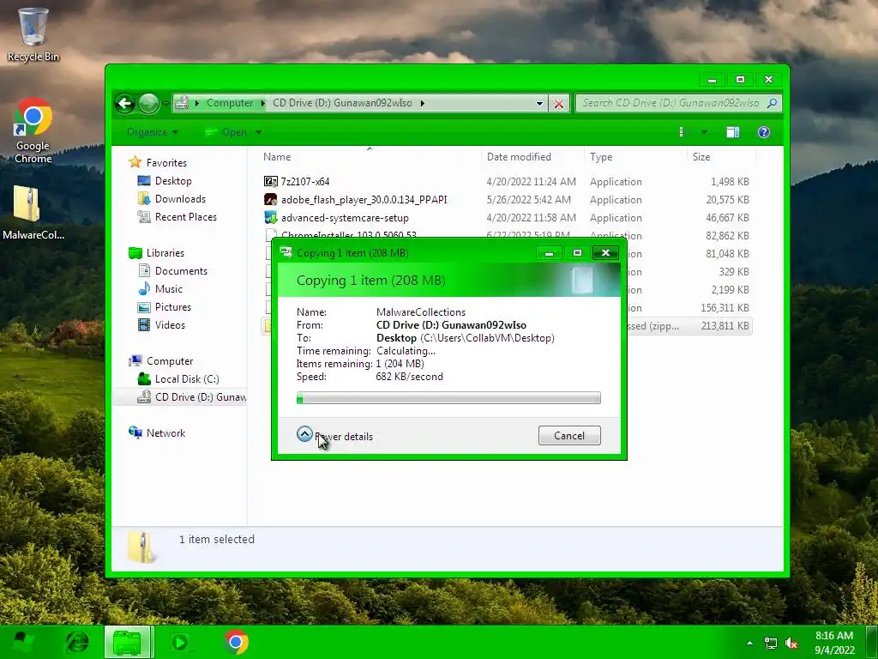Click the muted volume tray icon
The height and width of the screenshot is (659, 878).
click(791, 644)
